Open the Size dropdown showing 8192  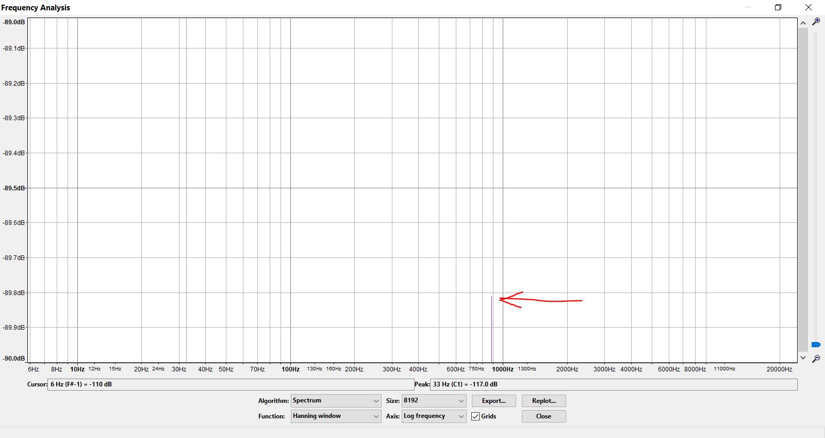point(434,401)
